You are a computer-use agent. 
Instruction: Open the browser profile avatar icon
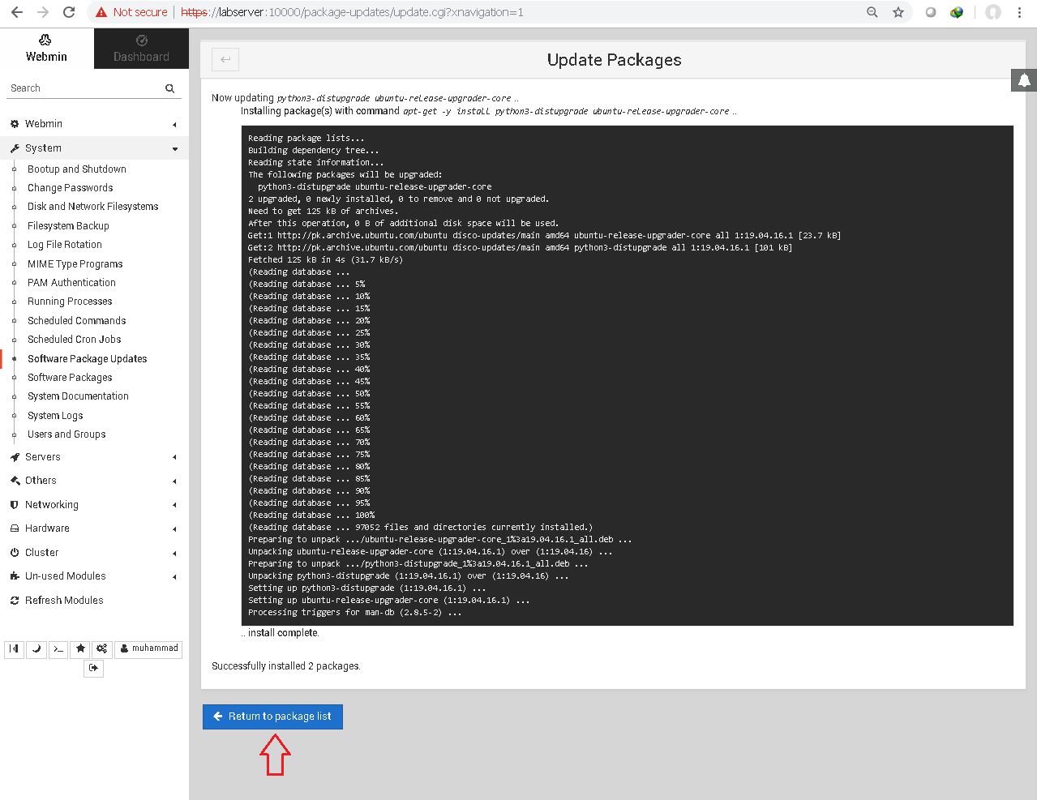993,12
